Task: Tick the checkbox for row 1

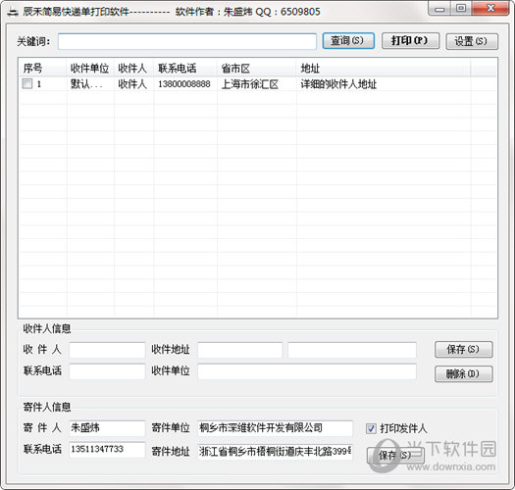Action: (x=26, y=83)
